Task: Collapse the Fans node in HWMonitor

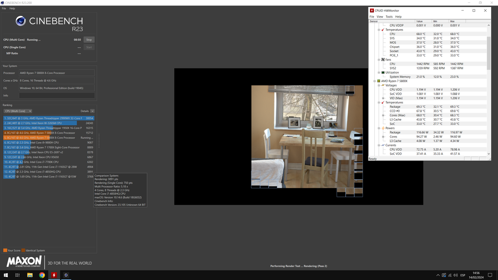Action: click(x=379, y=59)
